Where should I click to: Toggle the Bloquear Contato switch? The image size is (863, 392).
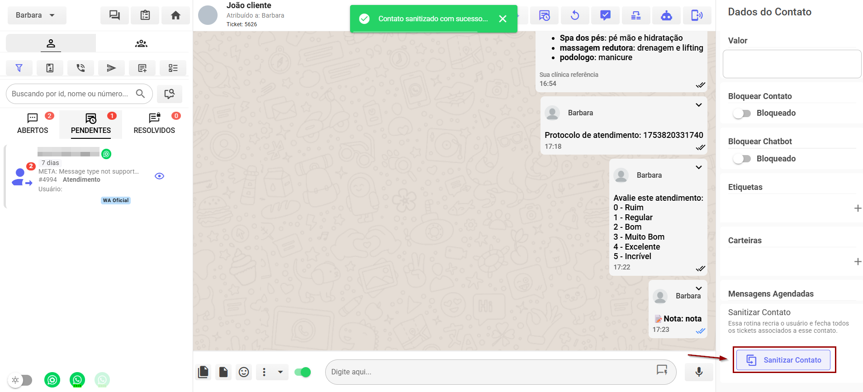(x=742, y=113)
